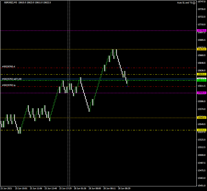Click the 15722.5 value on price axis

coord(201,17)
